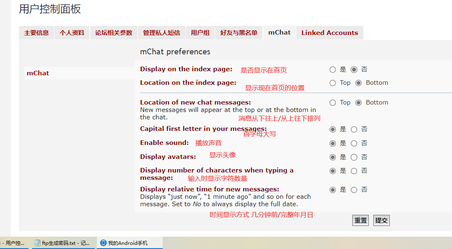Disable relative time for new messages (否)
Screen dimensions: 452x249
354,190
